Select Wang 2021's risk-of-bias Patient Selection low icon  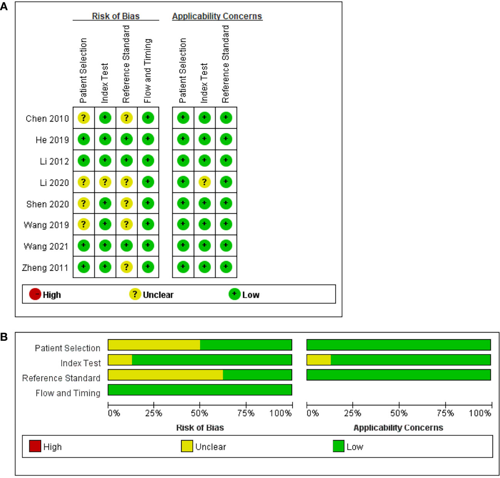(x=84, y=246)
